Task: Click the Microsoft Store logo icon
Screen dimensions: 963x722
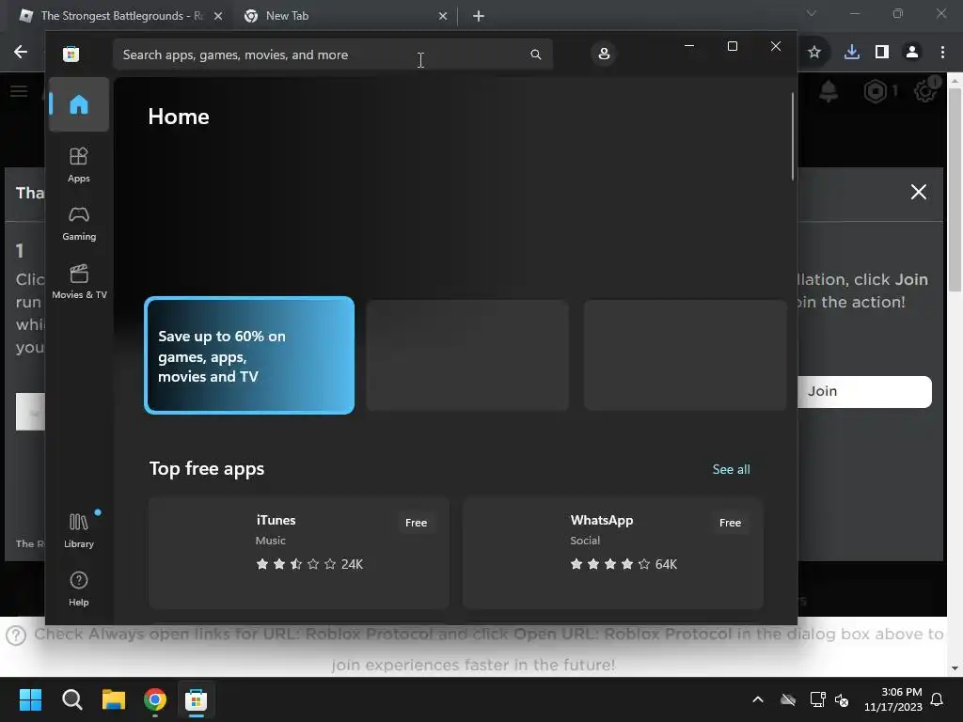Action: tap(71, 54)
